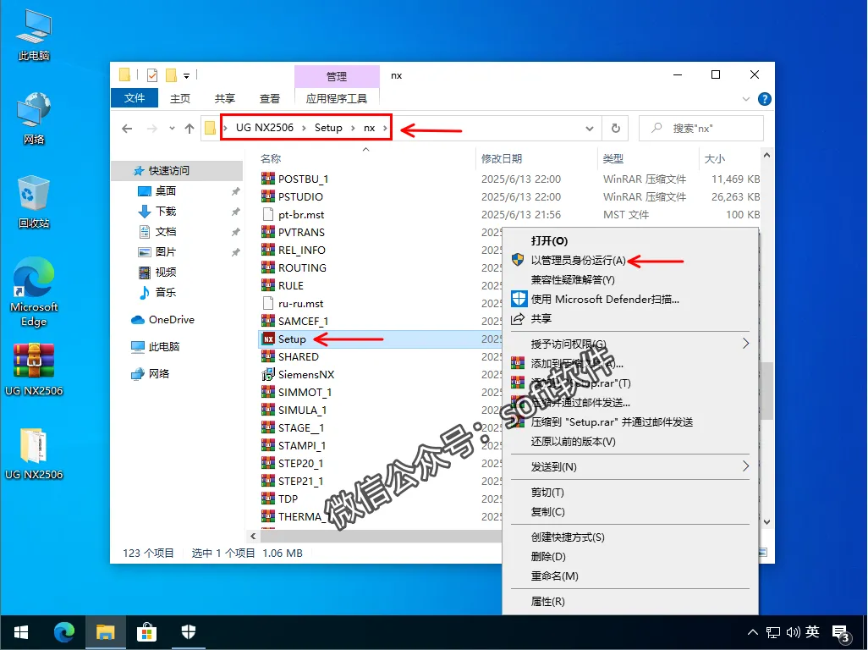
Task: Click the Properties quick access toolbar icon
Action: point(152,74)
